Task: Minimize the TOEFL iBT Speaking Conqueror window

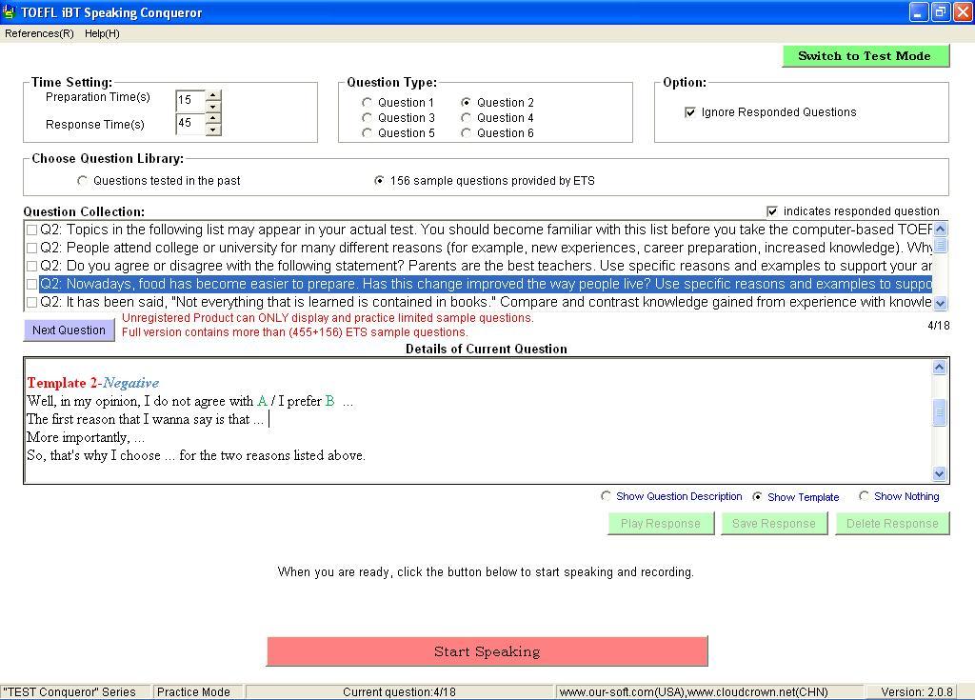Action: pyautogui.click(x=919, y=11)
